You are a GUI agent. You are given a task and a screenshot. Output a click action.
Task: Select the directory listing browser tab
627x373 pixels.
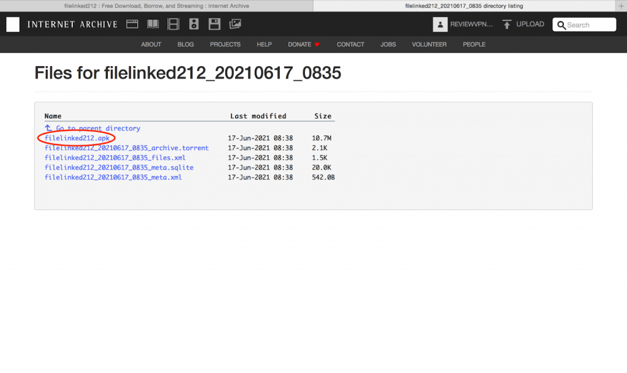pos(464,6)
